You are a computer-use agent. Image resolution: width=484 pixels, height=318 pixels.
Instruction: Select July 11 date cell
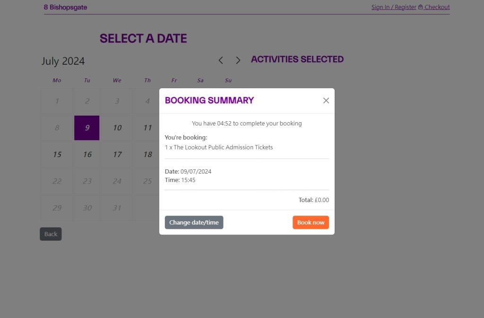pyautogui.click(x=147, y=128)
